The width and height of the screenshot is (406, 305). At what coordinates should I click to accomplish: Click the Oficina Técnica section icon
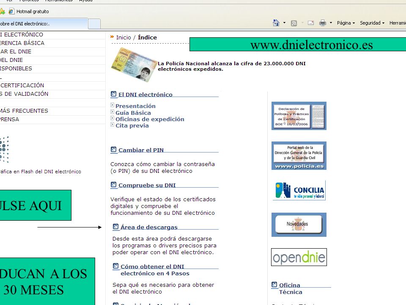pyautogui.click(x=274, y=285)
